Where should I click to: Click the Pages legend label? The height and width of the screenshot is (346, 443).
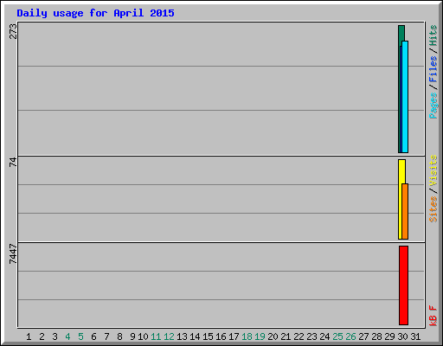[x=433, y=106]
